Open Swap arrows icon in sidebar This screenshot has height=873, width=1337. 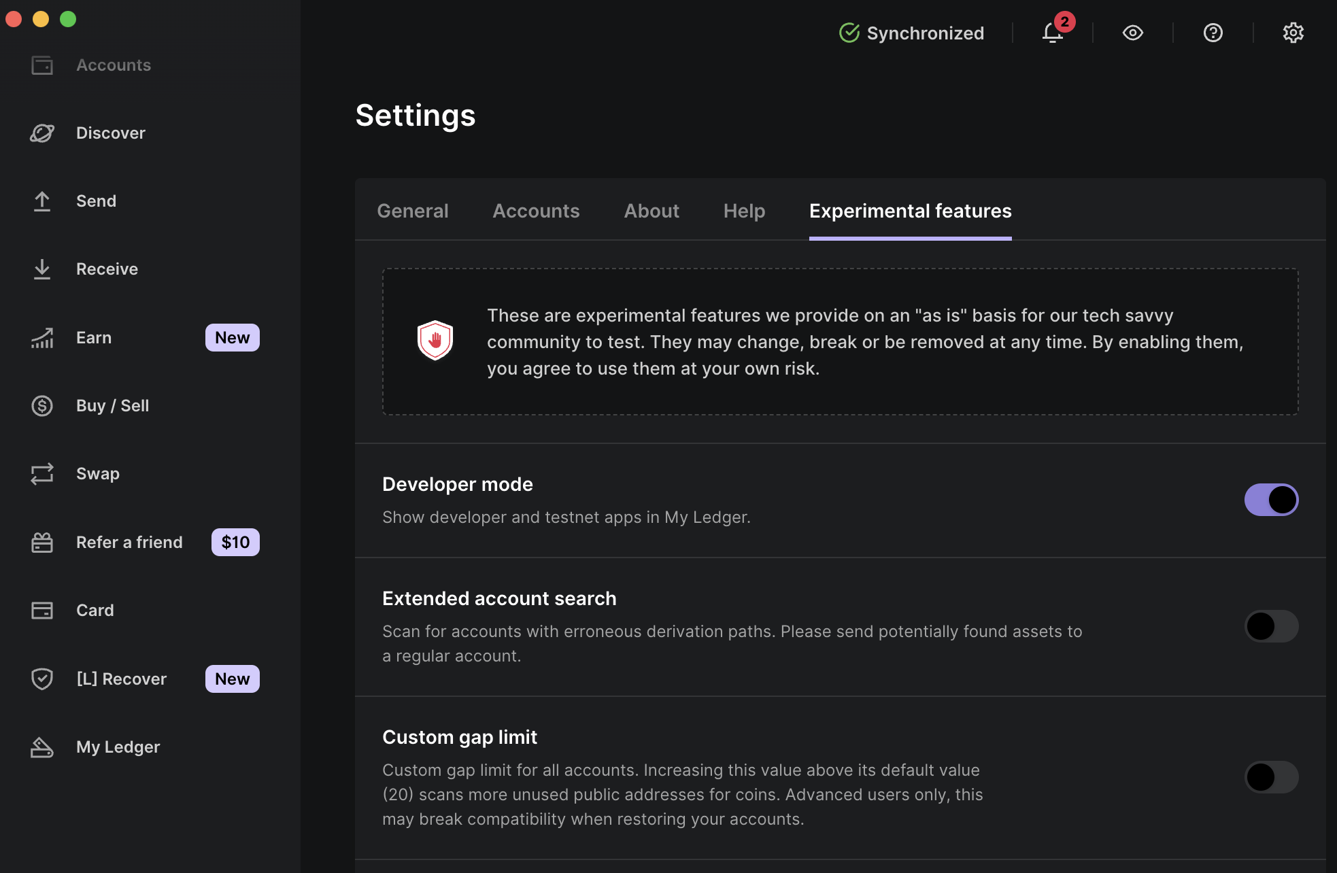[x=42, y=474]
